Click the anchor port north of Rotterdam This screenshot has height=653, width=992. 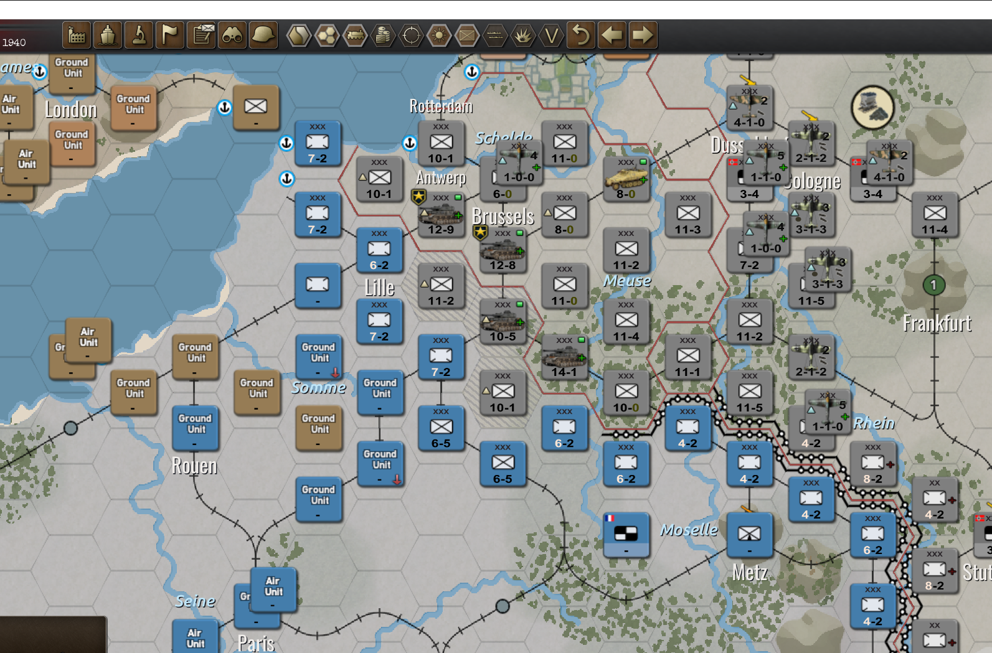472,72
